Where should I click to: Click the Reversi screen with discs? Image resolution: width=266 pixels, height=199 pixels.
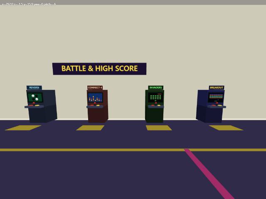pos(35,97)
